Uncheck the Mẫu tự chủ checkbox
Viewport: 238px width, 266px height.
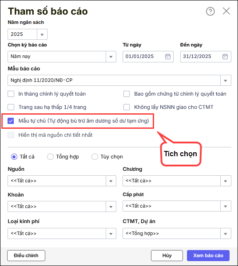pos(11,121)
